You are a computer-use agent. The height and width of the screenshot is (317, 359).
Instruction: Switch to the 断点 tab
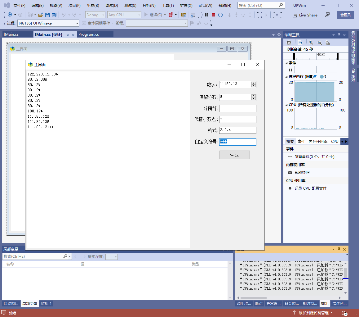tap(259, 303)
